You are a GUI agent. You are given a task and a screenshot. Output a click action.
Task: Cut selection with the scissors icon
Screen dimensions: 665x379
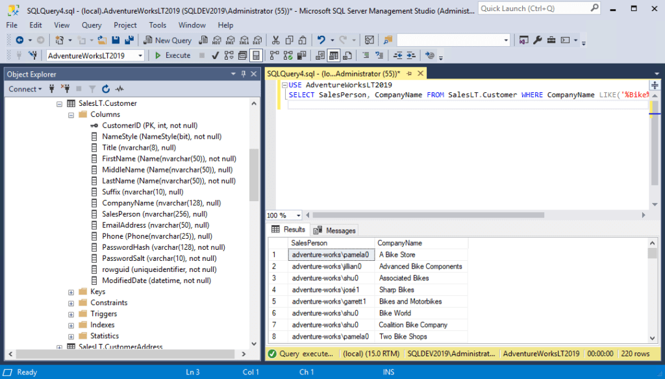point(275,40)
